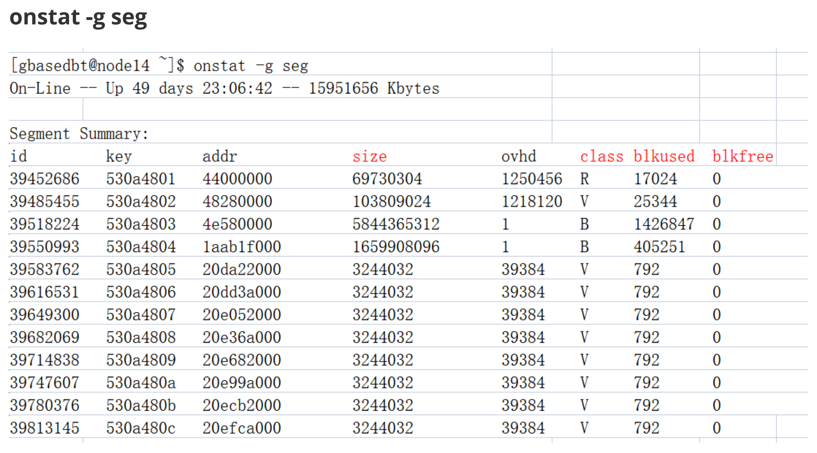Click the 'Segment Summary:' label
This screenshot has width=817, height=453.
[x=79, y=133]
